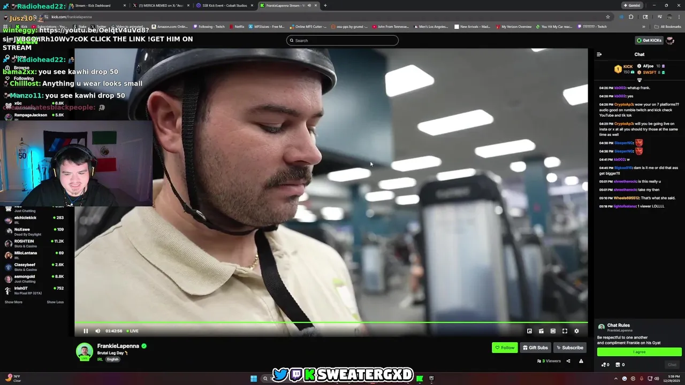Click the video progress bar

tap(331, 322)
